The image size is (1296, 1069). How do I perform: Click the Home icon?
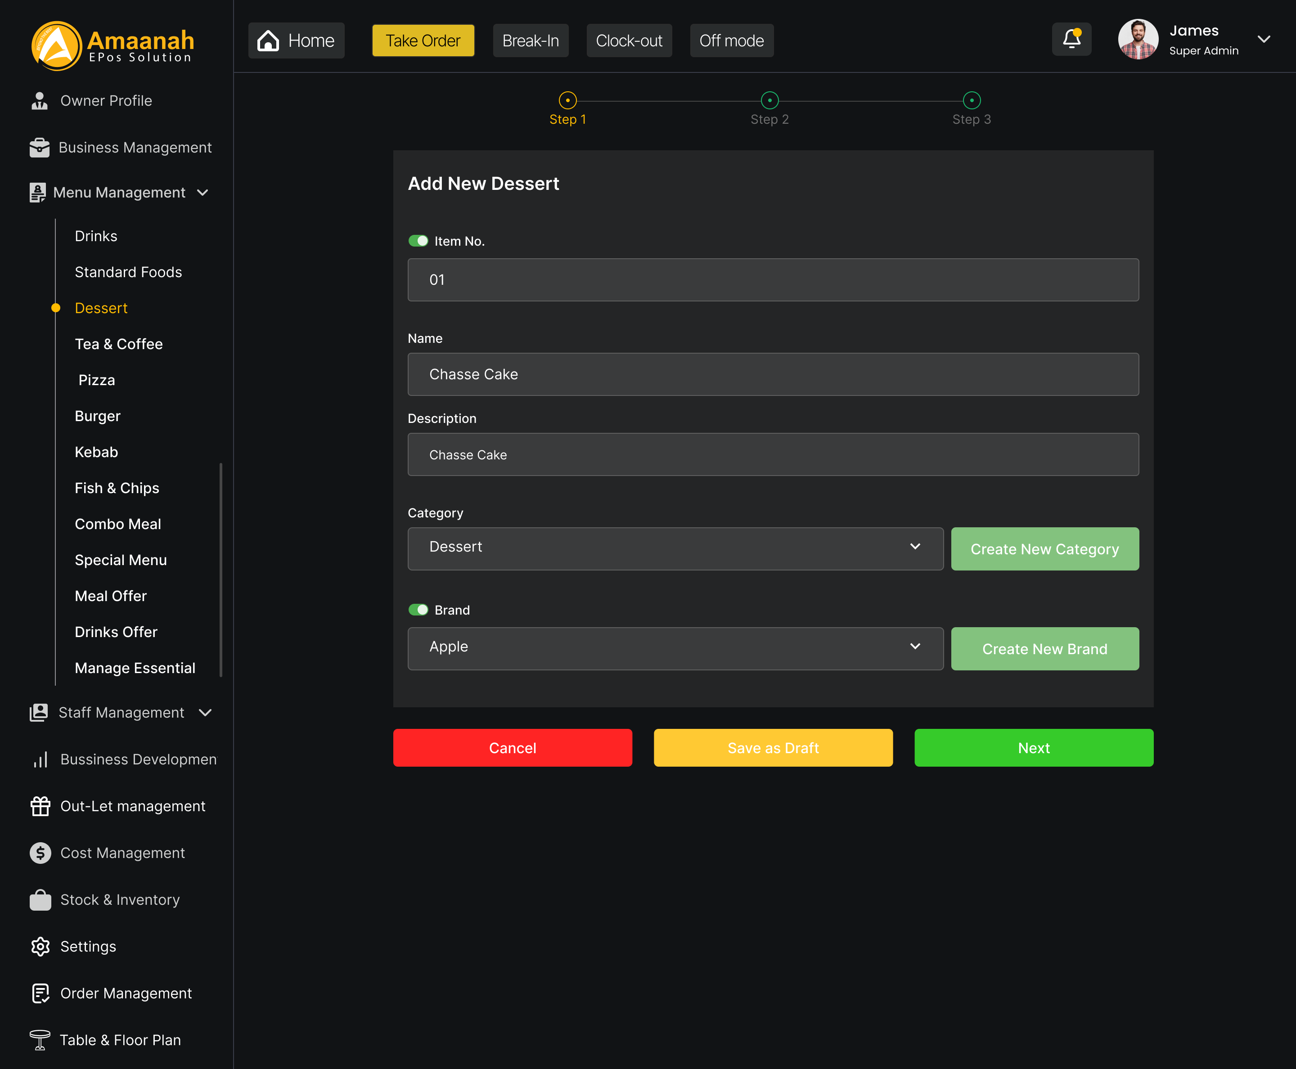(269, 40)
